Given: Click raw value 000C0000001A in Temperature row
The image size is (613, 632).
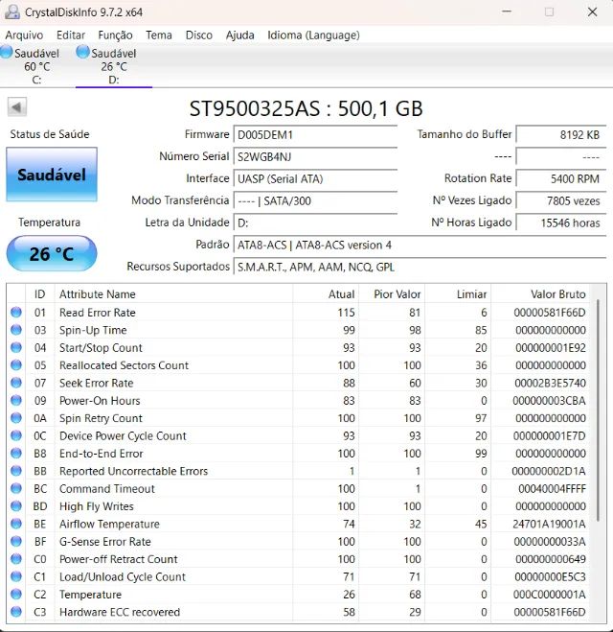Looking at the screenshot, I should pos(550,595).
